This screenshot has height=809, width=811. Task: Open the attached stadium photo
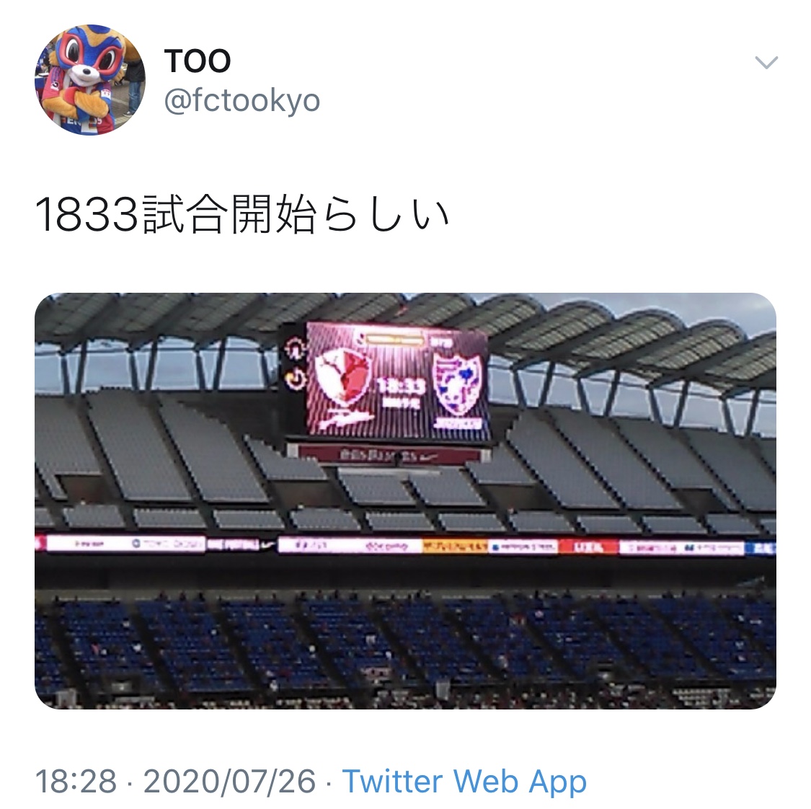pos(405,500)
